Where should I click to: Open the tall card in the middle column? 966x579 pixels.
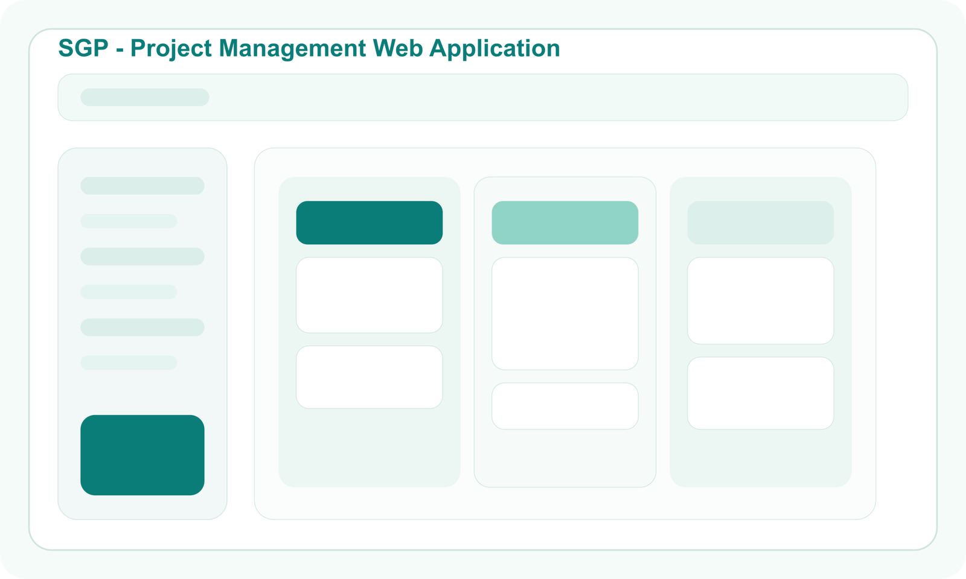565,314
